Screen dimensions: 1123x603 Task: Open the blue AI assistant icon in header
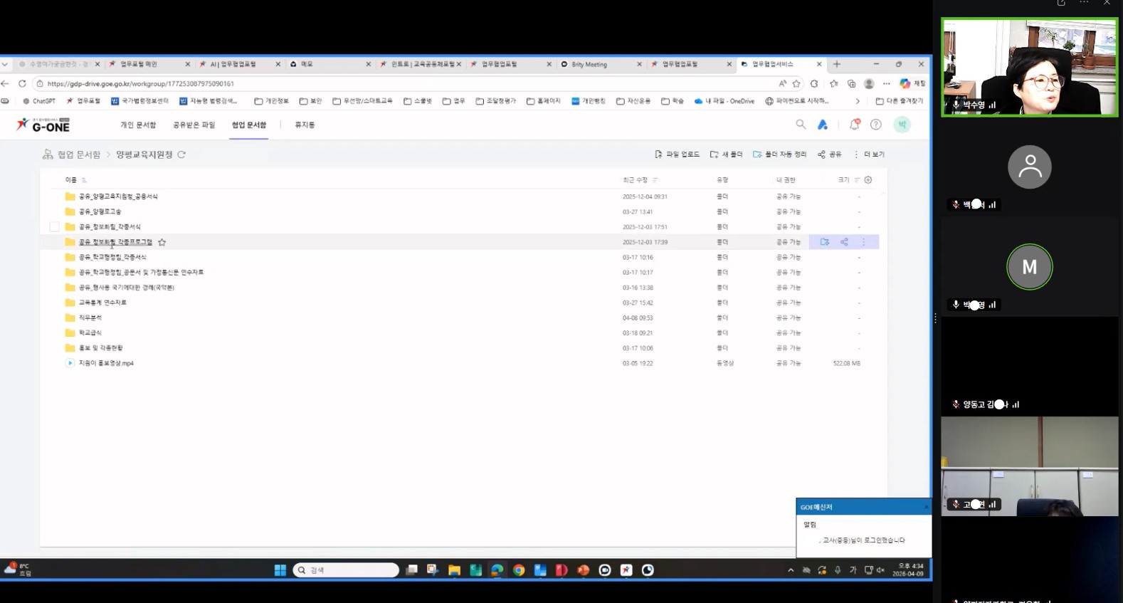tap(823, 125)
